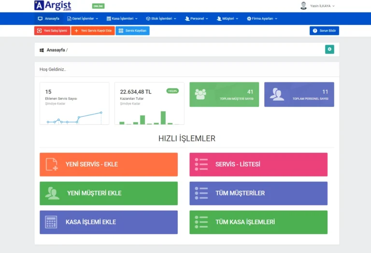Expand the Kasa İşlemleri chevron arrow
Viewport: 371px width, 253px height.
point(136,19)
